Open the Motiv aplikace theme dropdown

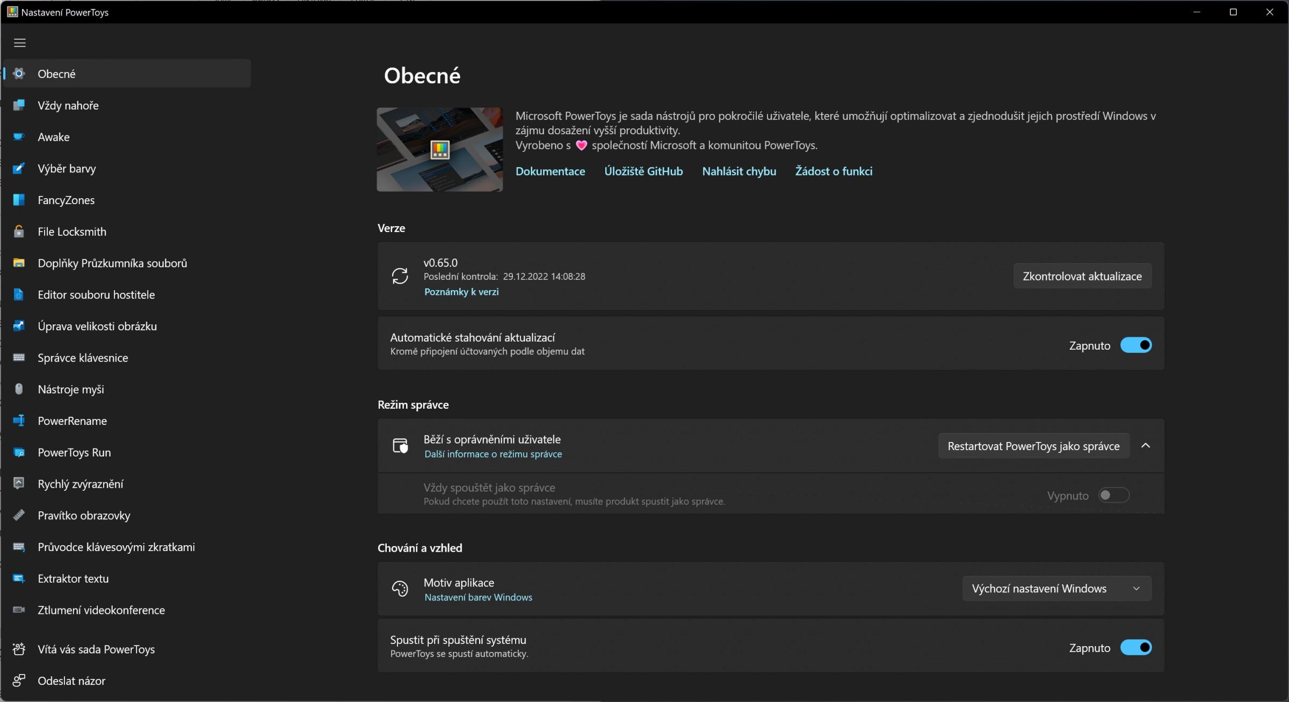[1056, 589]
